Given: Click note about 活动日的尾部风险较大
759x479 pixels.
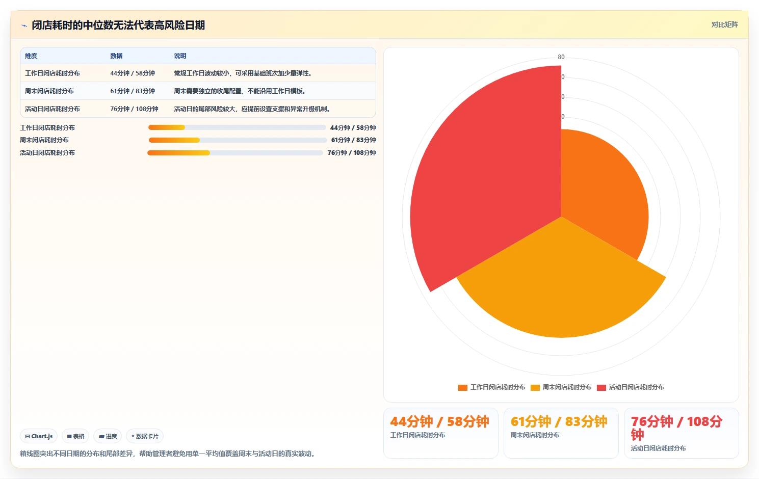Looking at the screenshot, I should (x=252, y=109).
